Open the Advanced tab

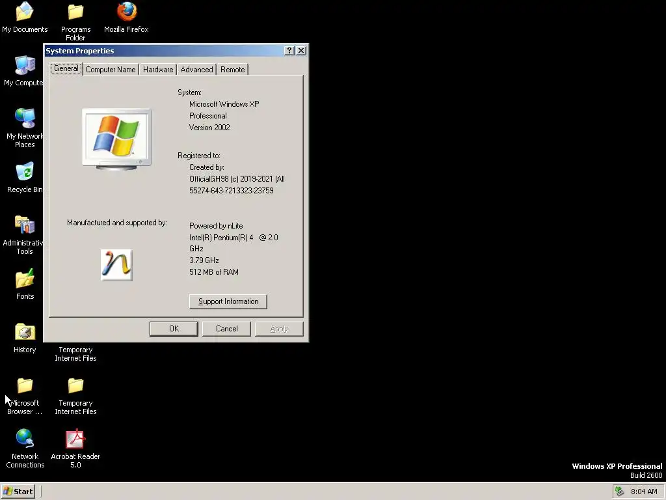coord(196,70)
